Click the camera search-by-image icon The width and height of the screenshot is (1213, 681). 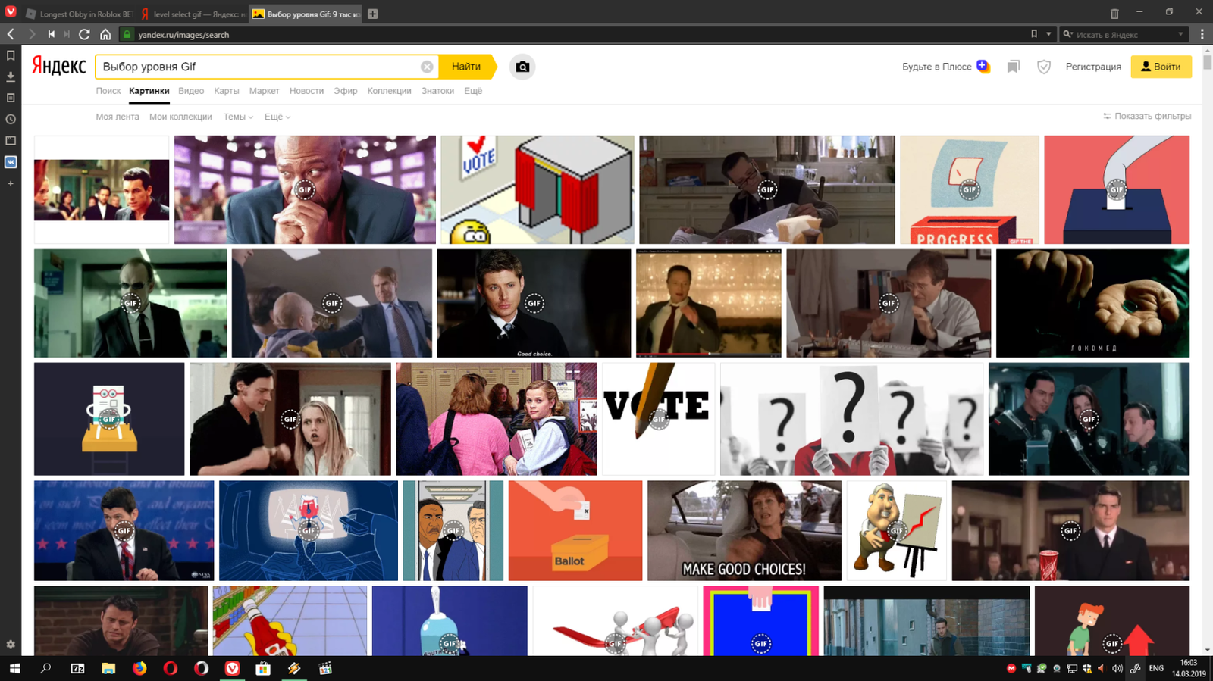click(x=522, y=67)
